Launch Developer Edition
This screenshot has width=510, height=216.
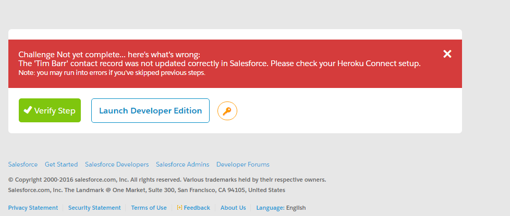point(150,110)
